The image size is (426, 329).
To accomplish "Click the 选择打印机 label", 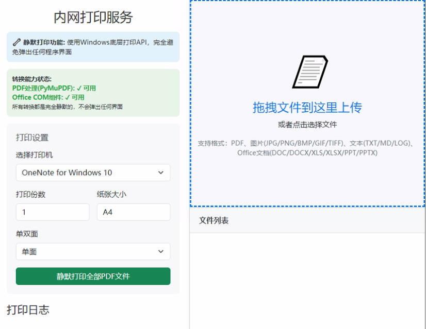I will [x=34, y=155].
